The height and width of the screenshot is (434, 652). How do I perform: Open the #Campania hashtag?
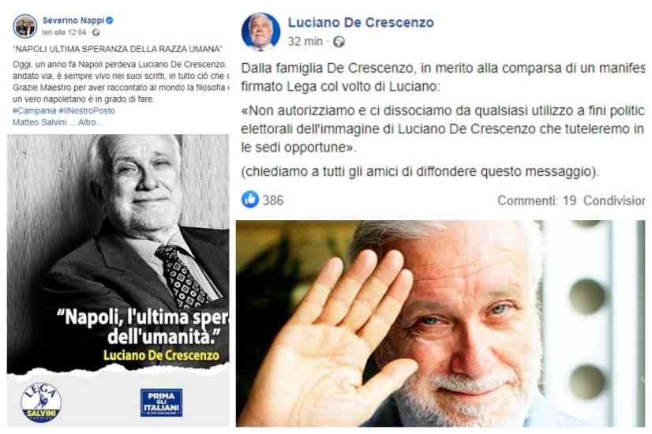coord(35,110)
